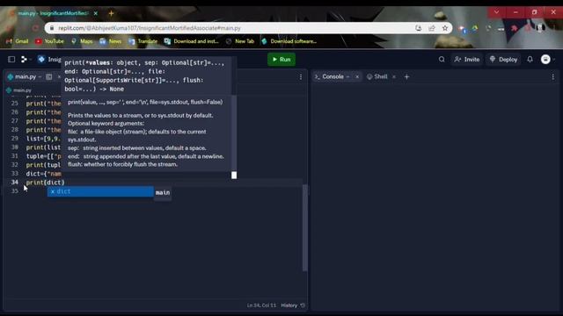Open the Replit search icon

point(442,60)
